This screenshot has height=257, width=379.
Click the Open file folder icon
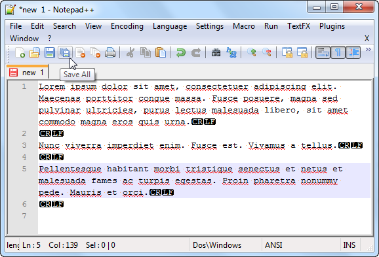[35, 52]
